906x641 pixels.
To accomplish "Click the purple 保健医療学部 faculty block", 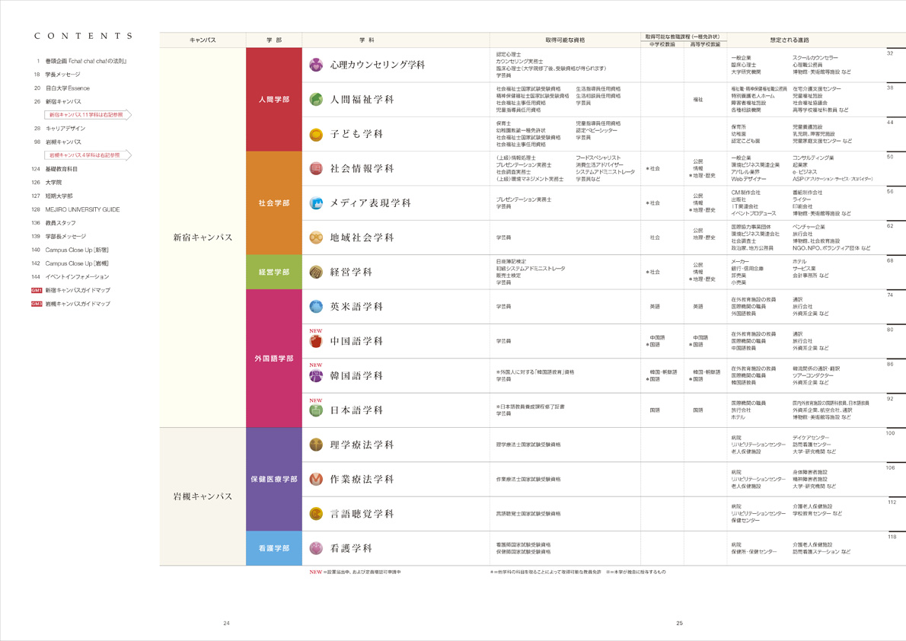I will click(x=274, y=479).
